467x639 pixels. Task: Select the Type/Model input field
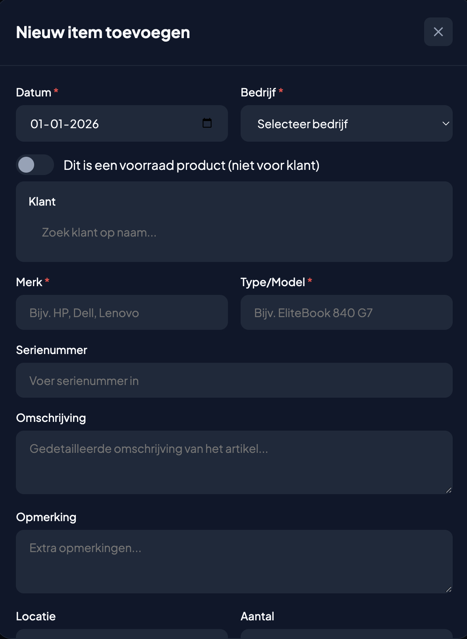346,312
